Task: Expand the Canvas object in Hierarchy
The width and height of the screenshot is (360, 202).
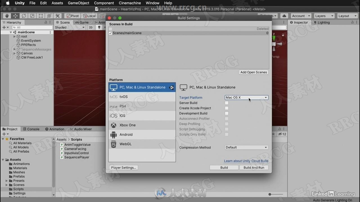Action: pos(15,53)
